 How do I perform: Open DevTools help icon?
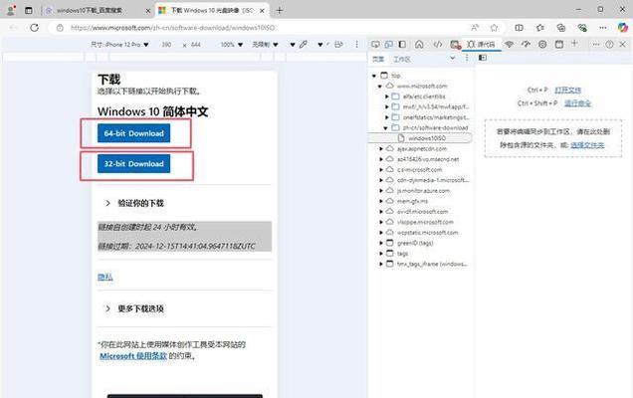[609, 45]
